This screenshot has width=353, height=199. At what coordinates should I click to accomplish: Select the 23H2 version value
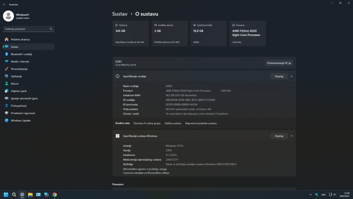tap(169, 150)
